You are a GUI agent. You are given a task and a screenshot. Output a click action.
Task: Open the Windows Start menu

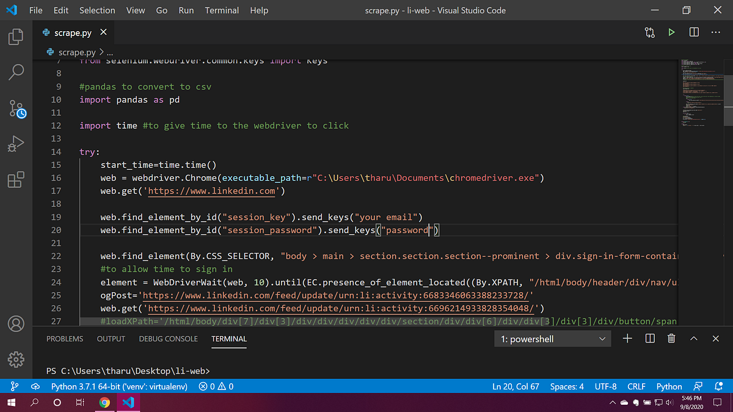click(11, 402)
